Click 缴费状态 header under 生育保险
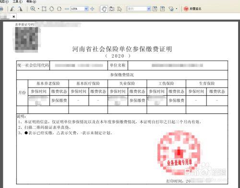Image resolution: width=240 pixels, height=188 pixels. click(x=217, y=91)
